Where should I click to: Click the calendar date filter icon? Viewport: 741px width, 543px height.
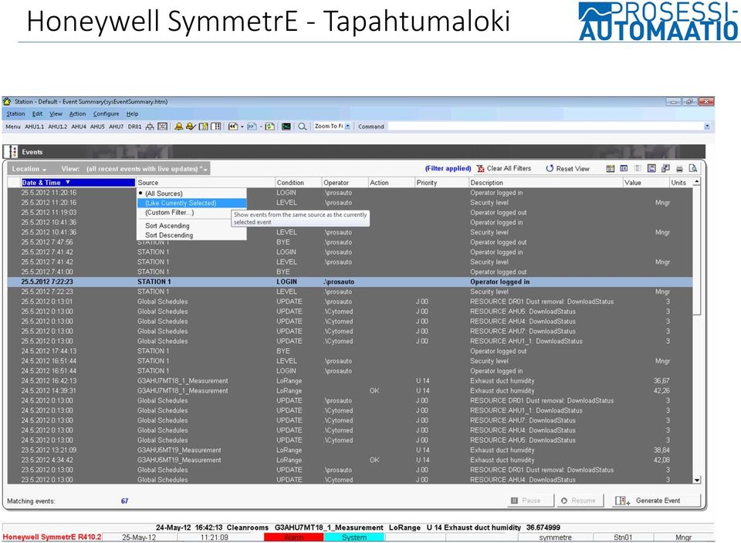coord(611,169)
